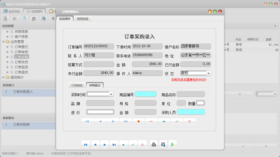Open print preview using the magnifier-document icon

pos(163,144)
